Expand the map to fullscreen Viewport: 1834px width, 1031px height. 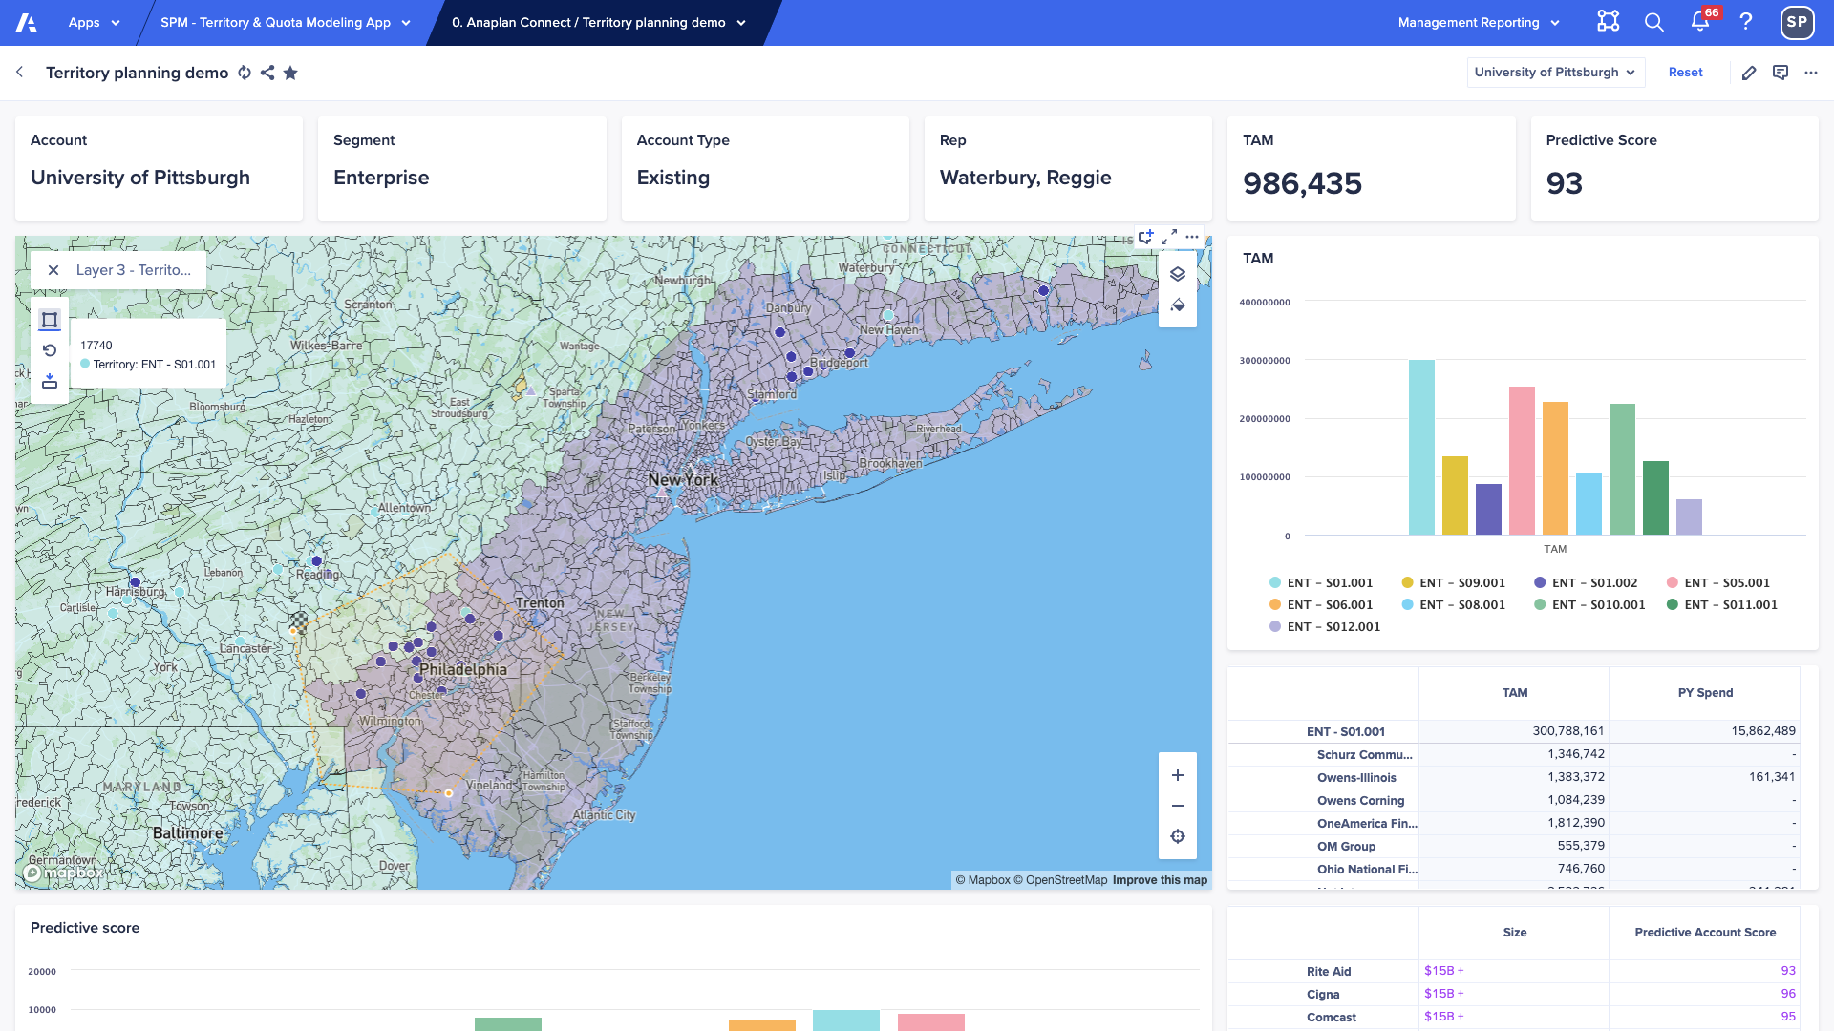(1168, 237)
